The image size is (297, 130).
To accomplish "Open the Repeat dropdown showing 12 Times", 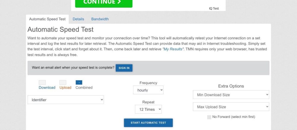I will (148, 109).
